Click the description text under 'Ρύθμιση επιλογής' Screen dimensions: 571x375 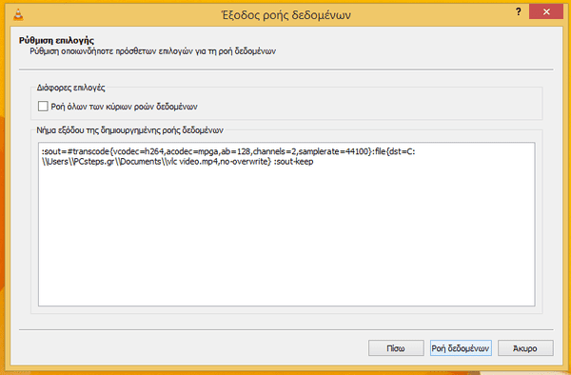[152, 51]
